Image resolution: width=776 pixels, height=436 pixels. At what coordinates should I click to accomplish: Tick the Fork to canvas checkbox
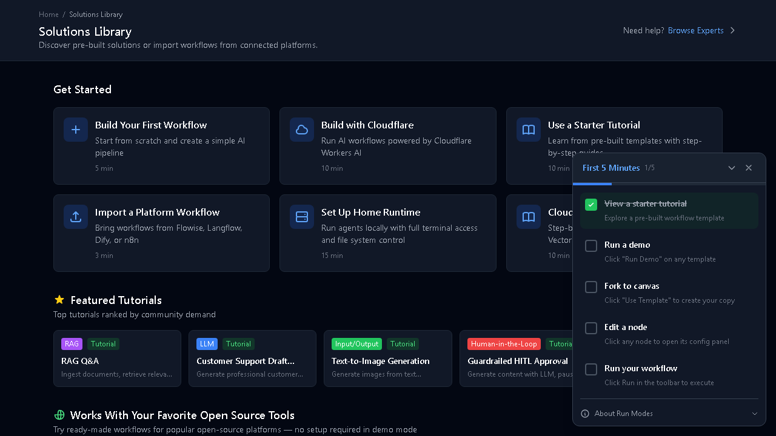[x=591, y=287]
